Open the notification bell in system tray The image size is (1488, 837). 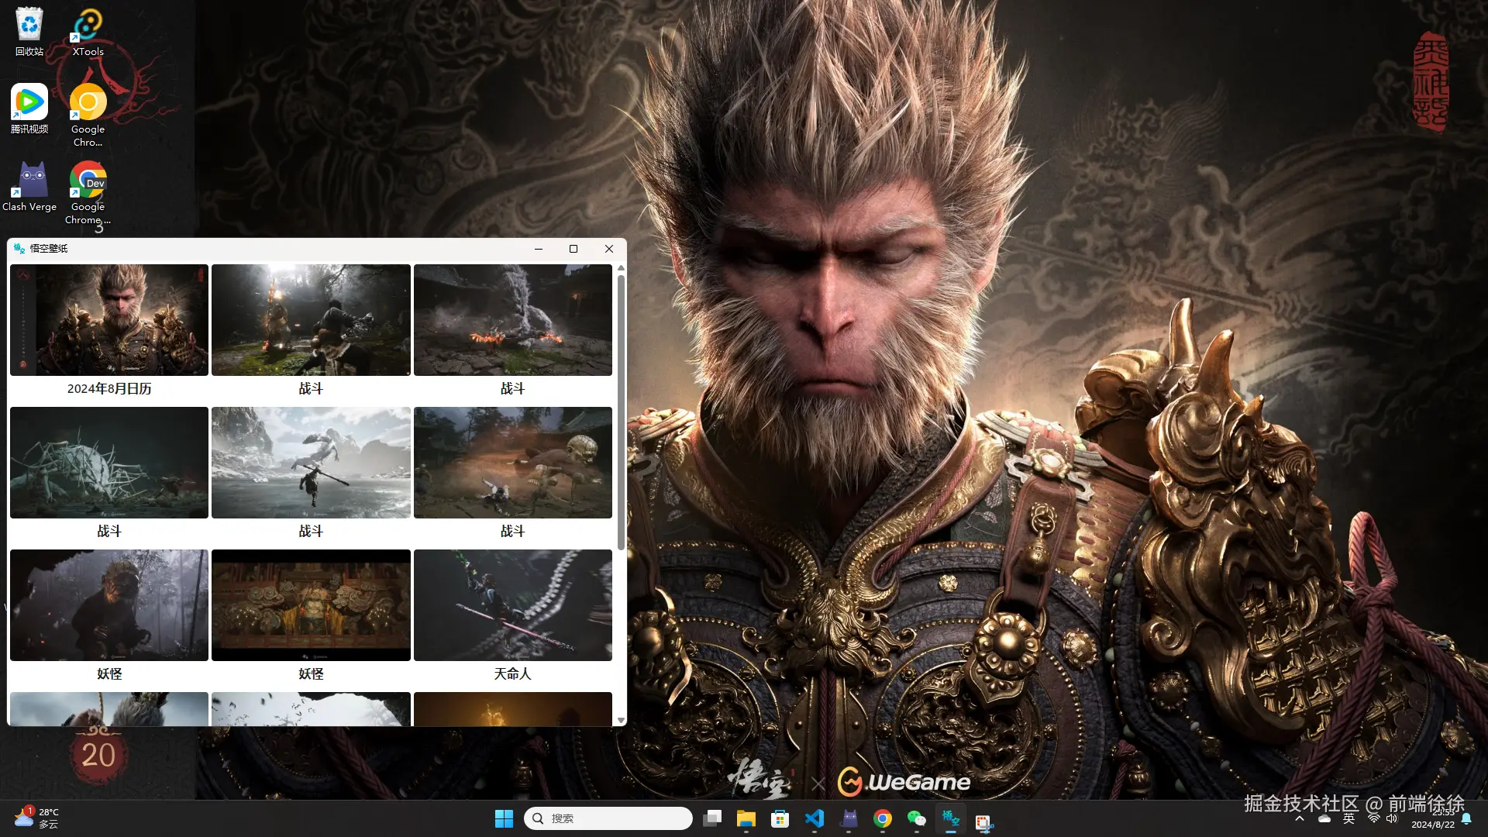[x=1466, y=818]
